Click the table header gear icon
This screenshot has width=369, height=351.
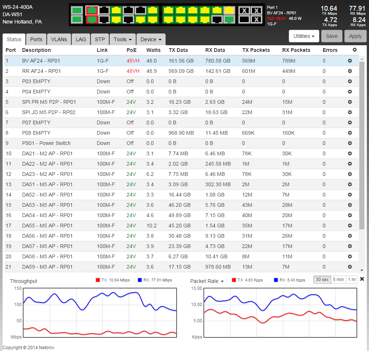[x=354, y=50]
